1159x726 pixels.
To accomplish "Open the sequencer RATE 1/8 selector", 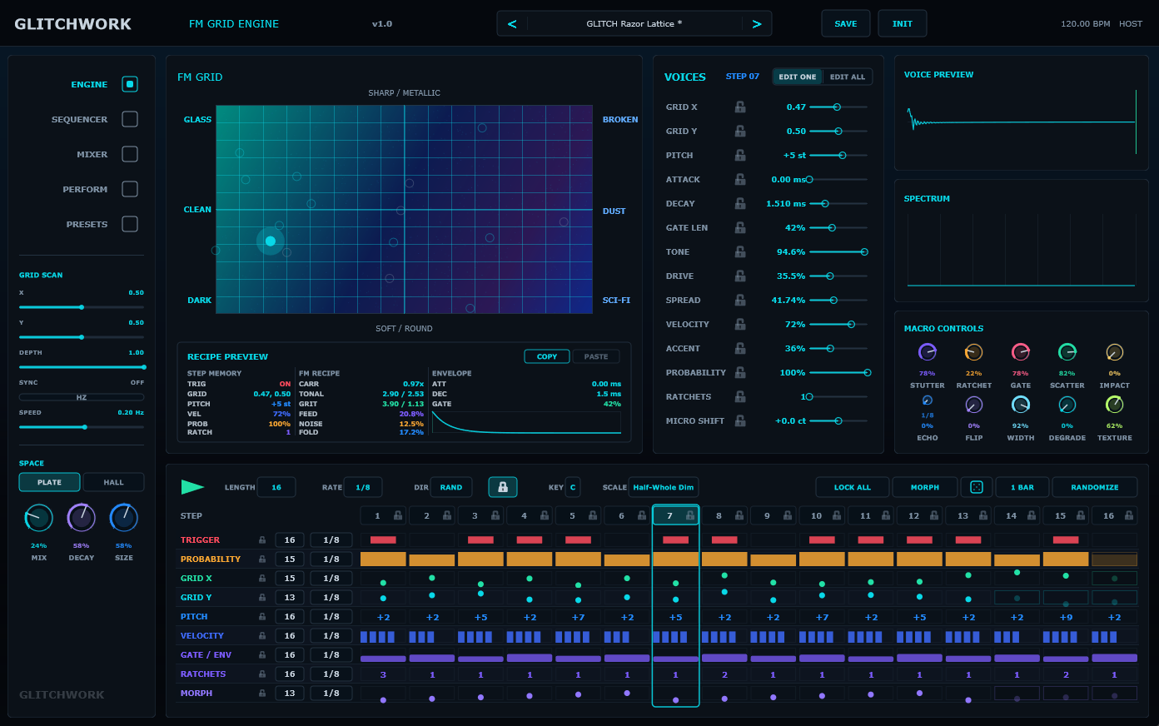I will (x=363, y=487).
